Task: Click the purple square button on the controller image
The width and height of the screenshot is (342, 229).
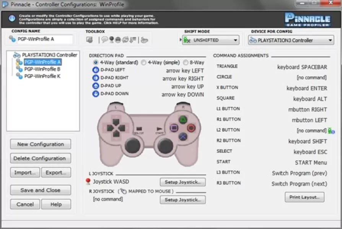Action: [174, 128]
